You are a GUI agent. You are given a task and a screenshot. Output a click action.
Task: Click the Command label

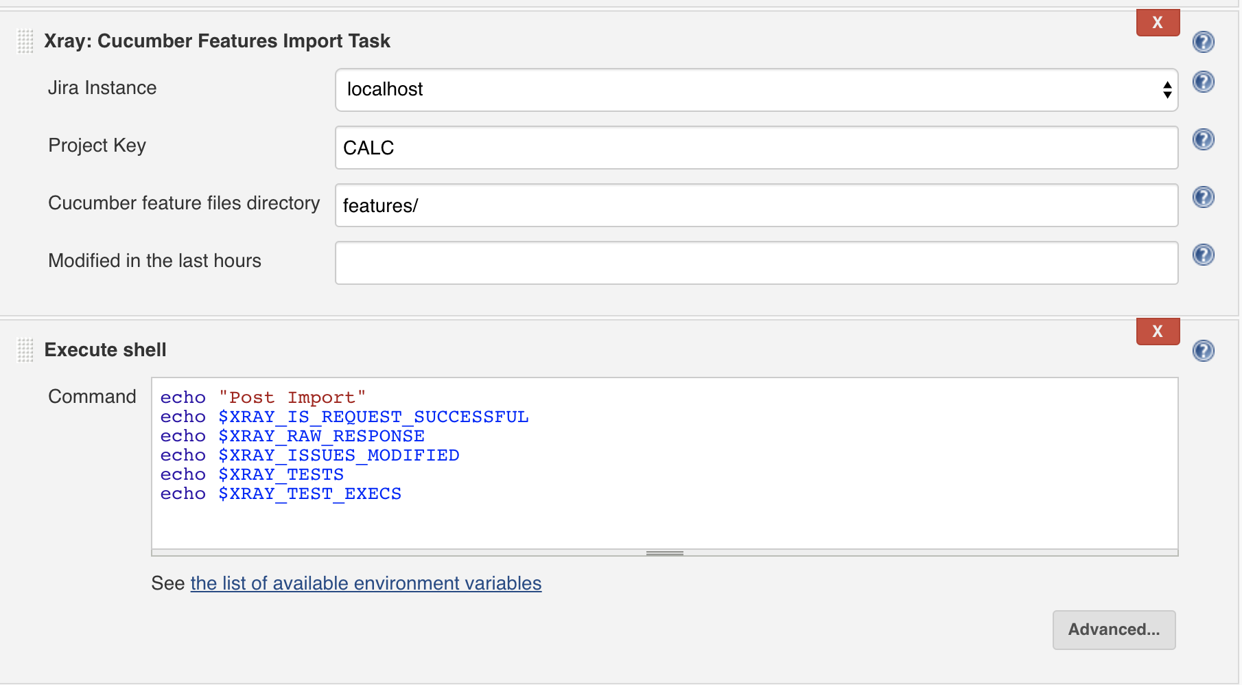tap(92, 397)
